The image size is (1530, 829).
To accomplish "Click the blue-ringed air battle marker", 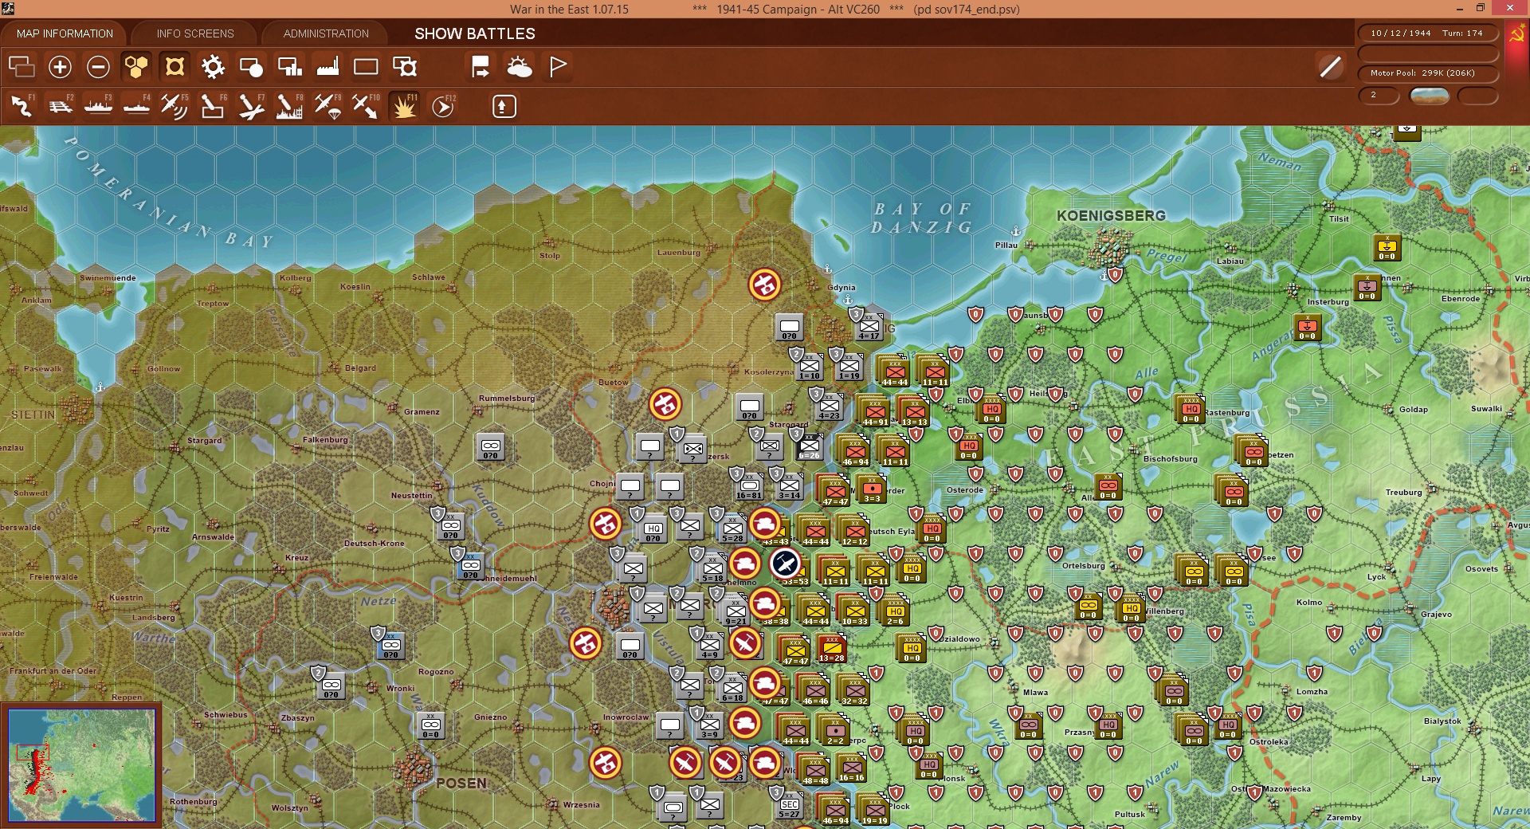I will (x=785, y=564).
